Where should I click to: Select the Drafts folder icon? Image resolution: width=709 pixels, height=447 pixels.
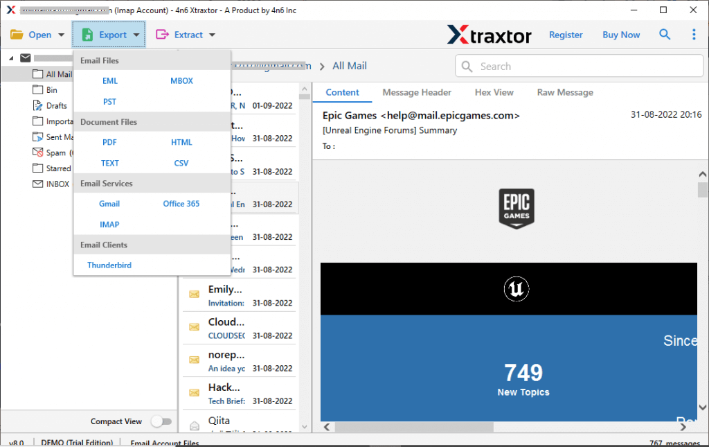(39, 105)
